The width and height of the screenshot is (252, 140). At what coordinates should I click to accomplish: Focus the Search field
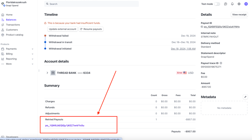(x=92, y=4)
